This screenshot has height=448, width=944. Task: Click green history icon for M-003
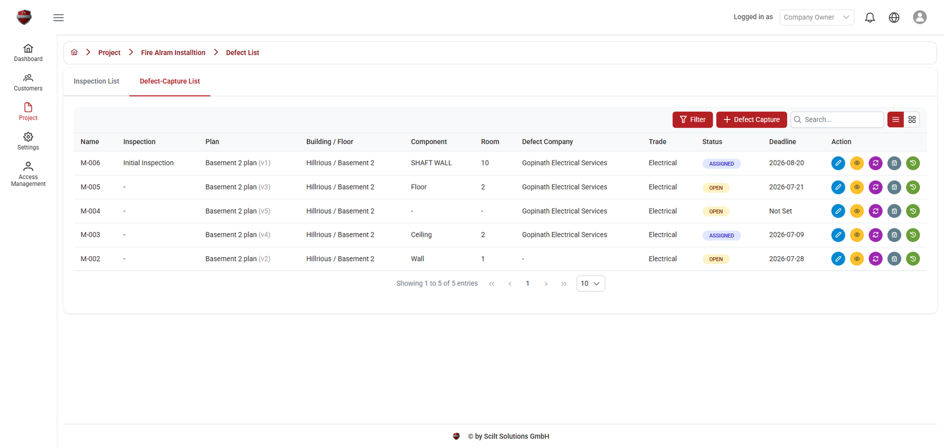(x=913, y=235)
